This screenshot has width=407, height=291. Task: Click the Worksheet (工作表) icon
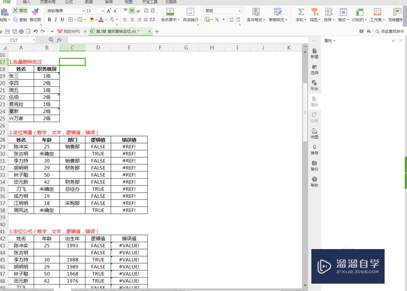click(377, 12)
